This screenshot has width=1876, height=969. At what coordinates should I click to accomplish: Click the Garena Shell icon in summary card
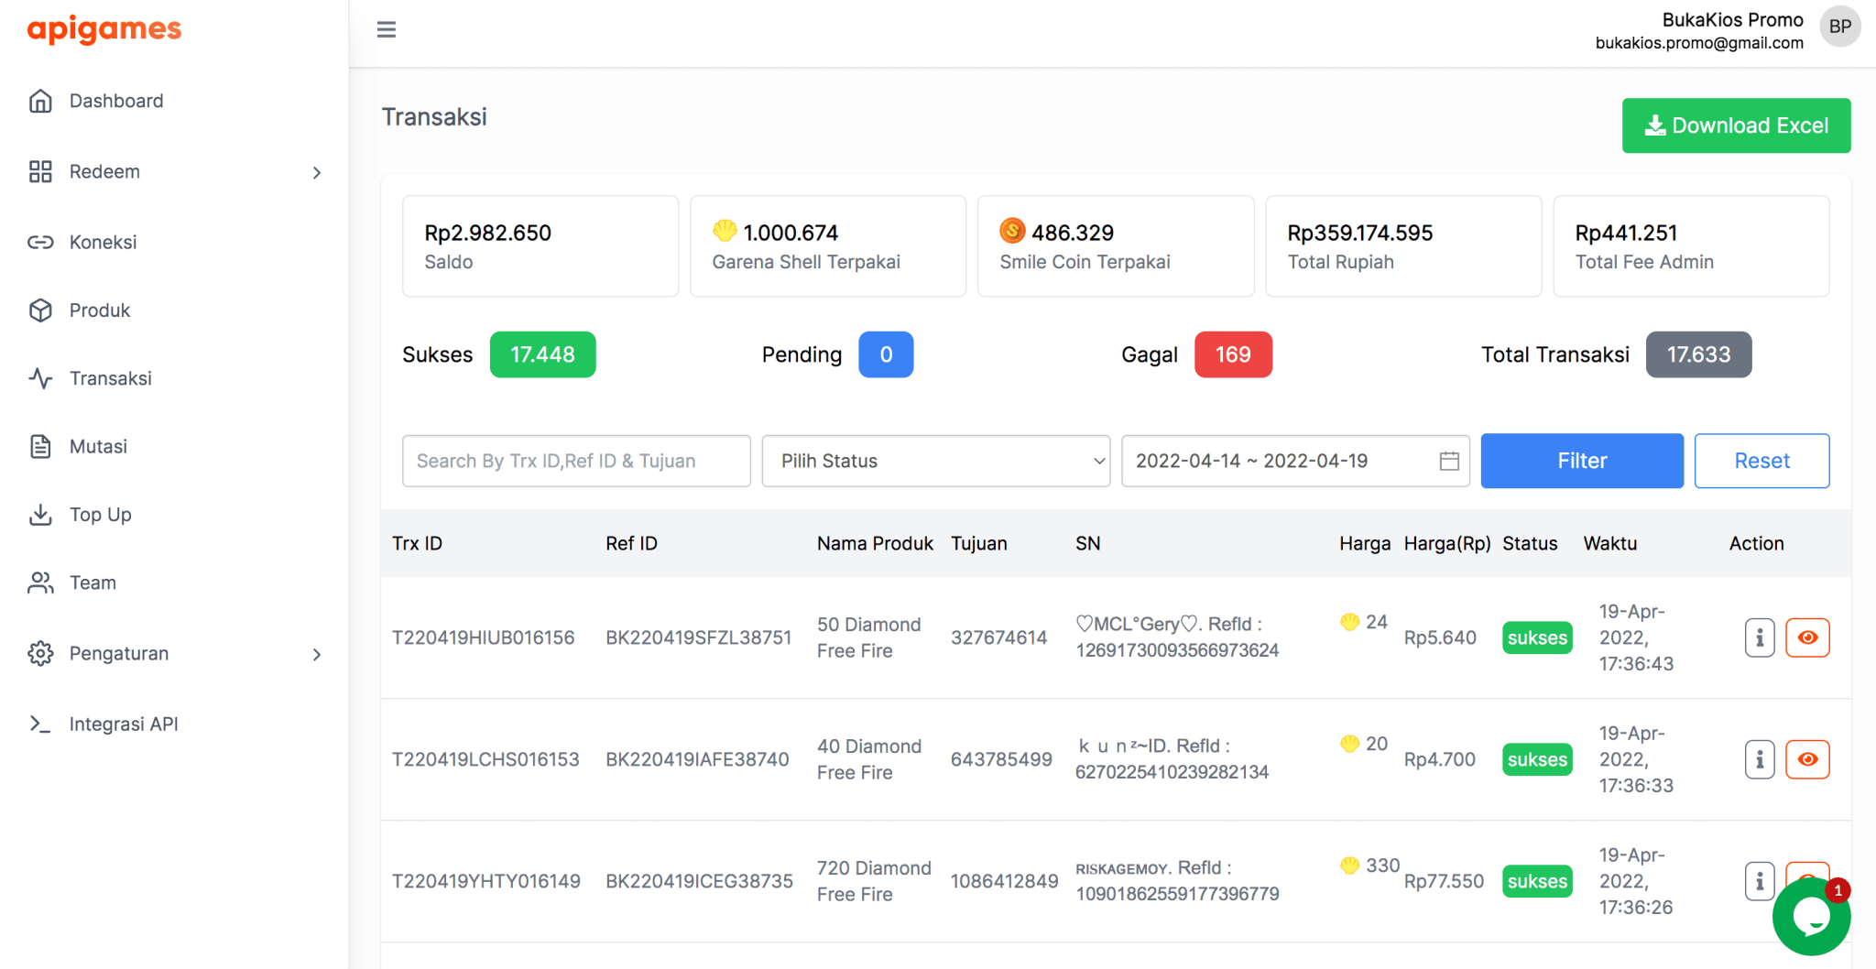pos(725,231)
